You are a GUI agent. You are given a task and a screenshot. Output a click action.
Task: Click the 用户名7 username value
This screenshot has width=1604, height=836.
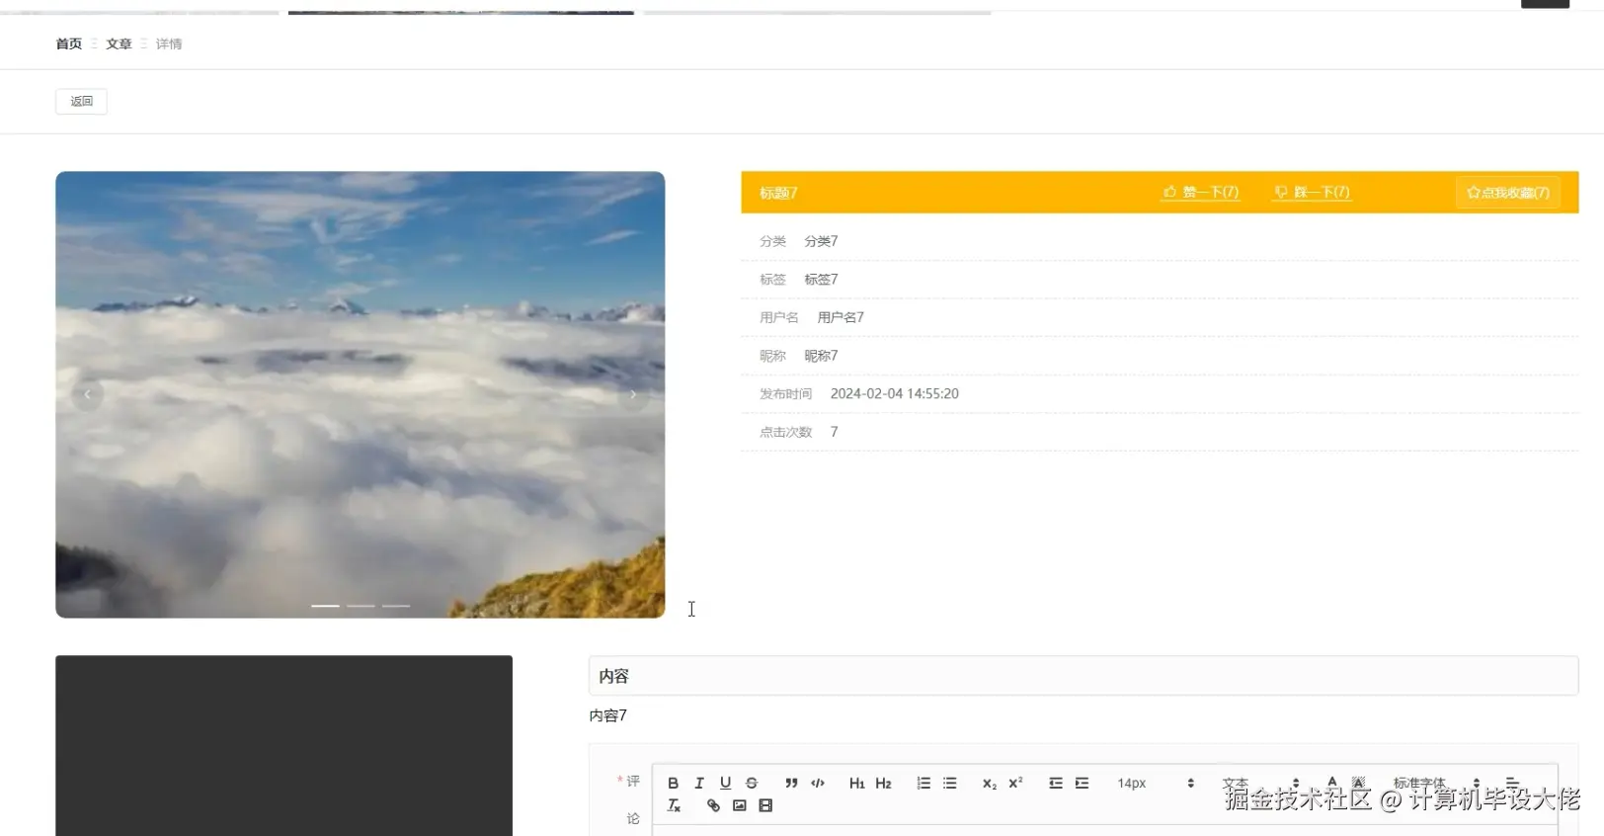point(841,317)
